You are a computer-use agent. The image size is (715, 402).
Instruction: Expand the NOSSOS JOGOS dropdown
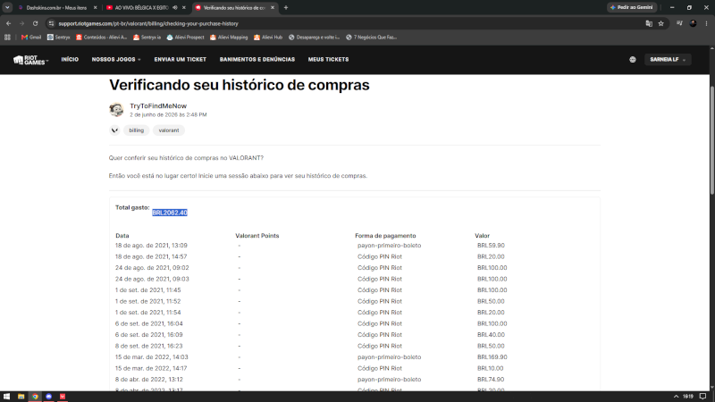(116, 60)
